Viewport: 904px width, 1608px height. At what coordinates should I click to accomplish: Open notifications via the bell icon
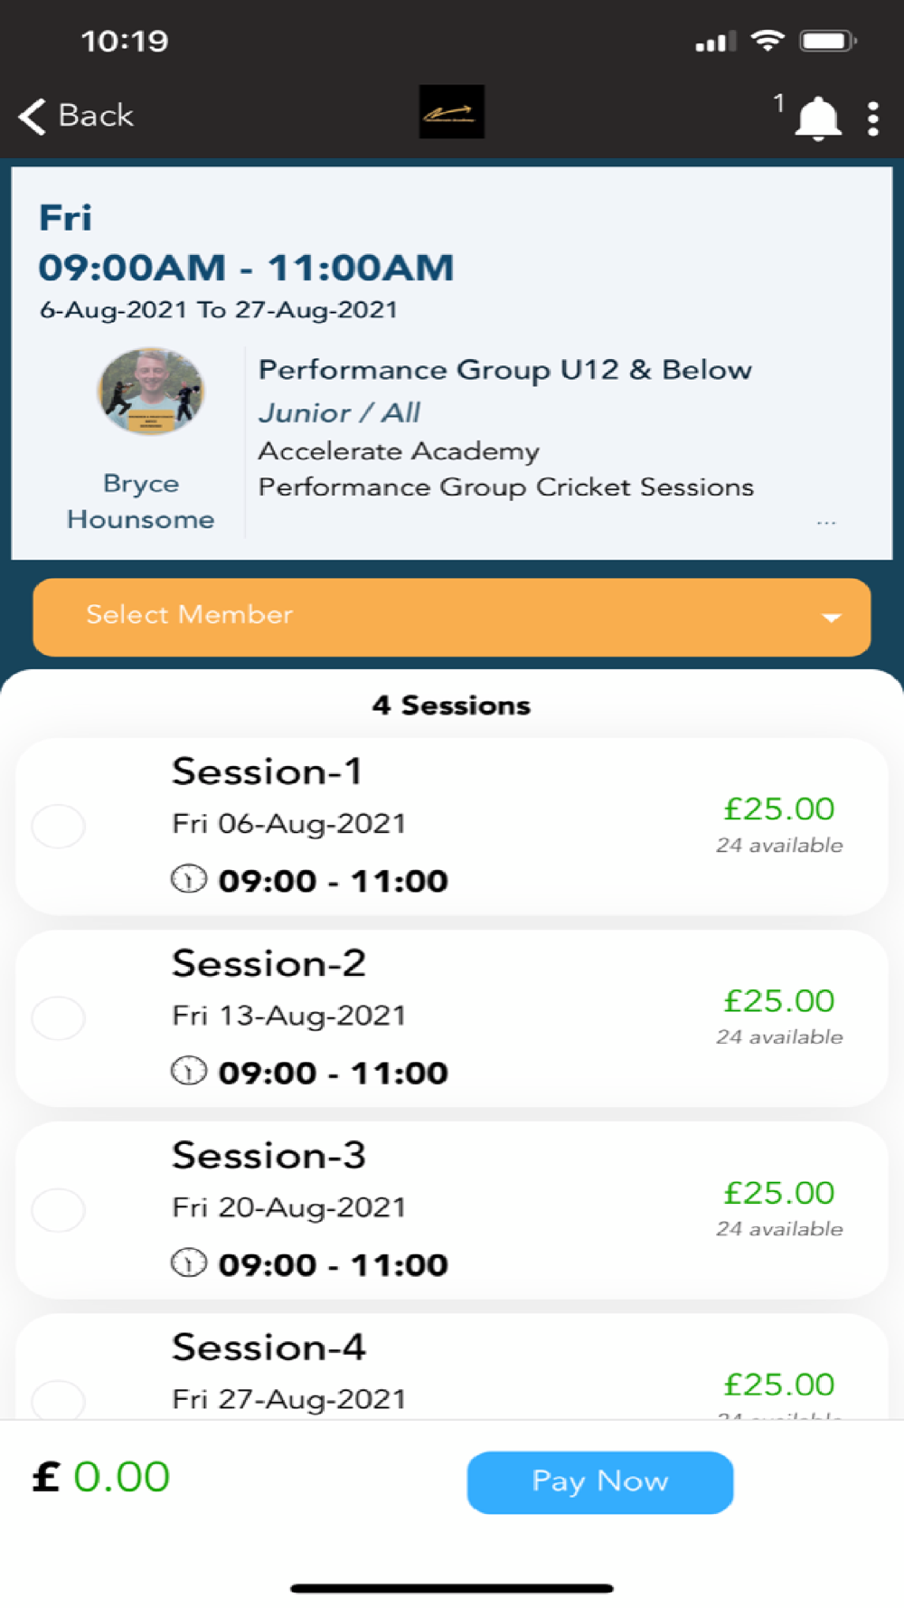[817, 118]
